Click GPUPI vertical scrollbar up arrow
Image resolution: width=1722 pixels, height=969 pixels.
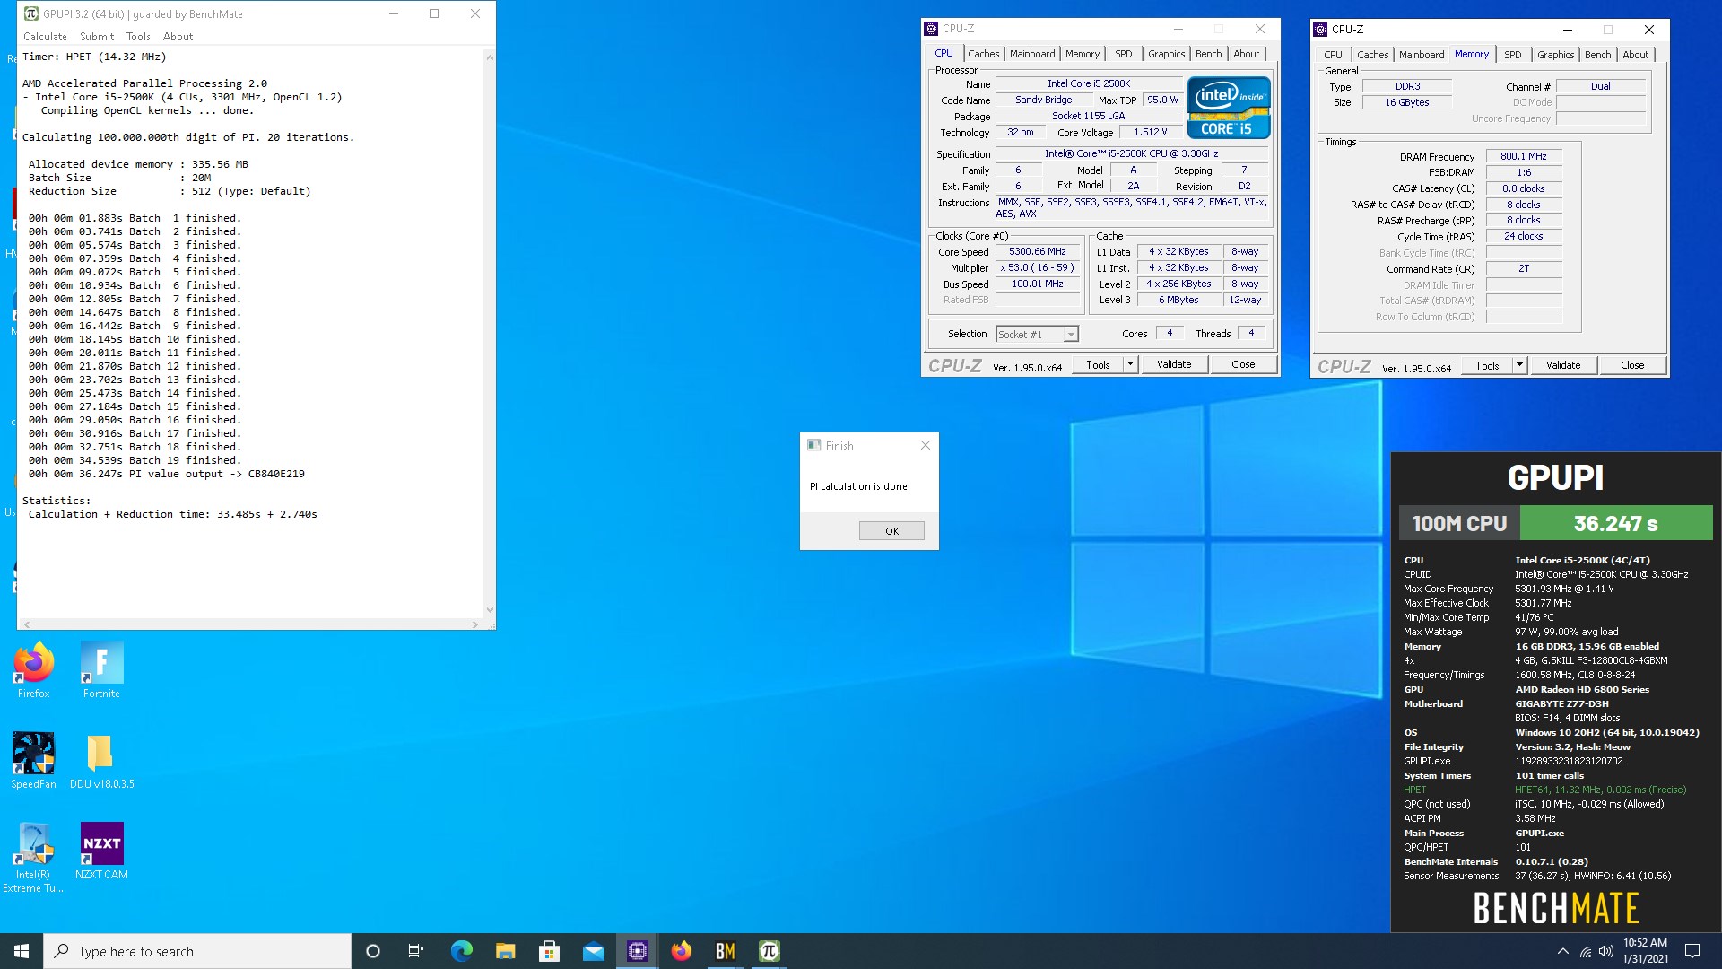pos(490,57)
